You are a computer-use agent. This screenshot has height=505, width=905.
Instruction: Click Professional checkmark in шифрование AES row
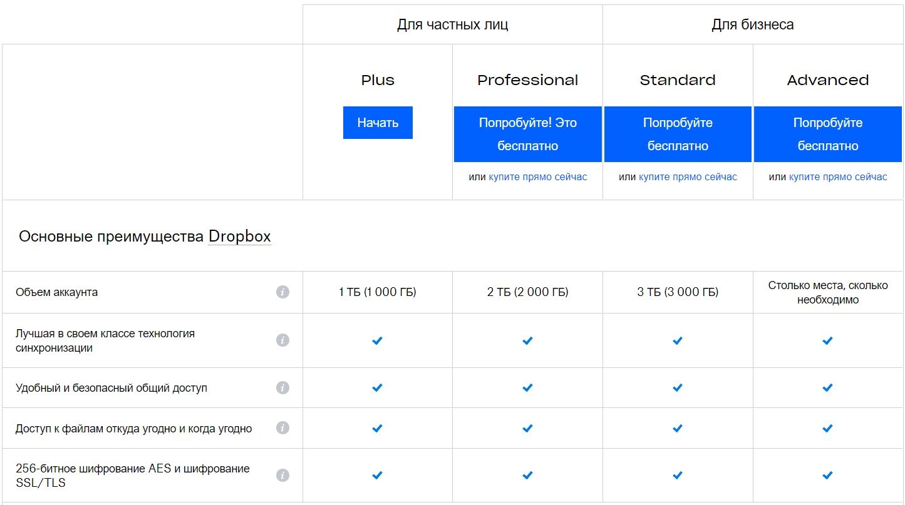click(x=527, y=476)
